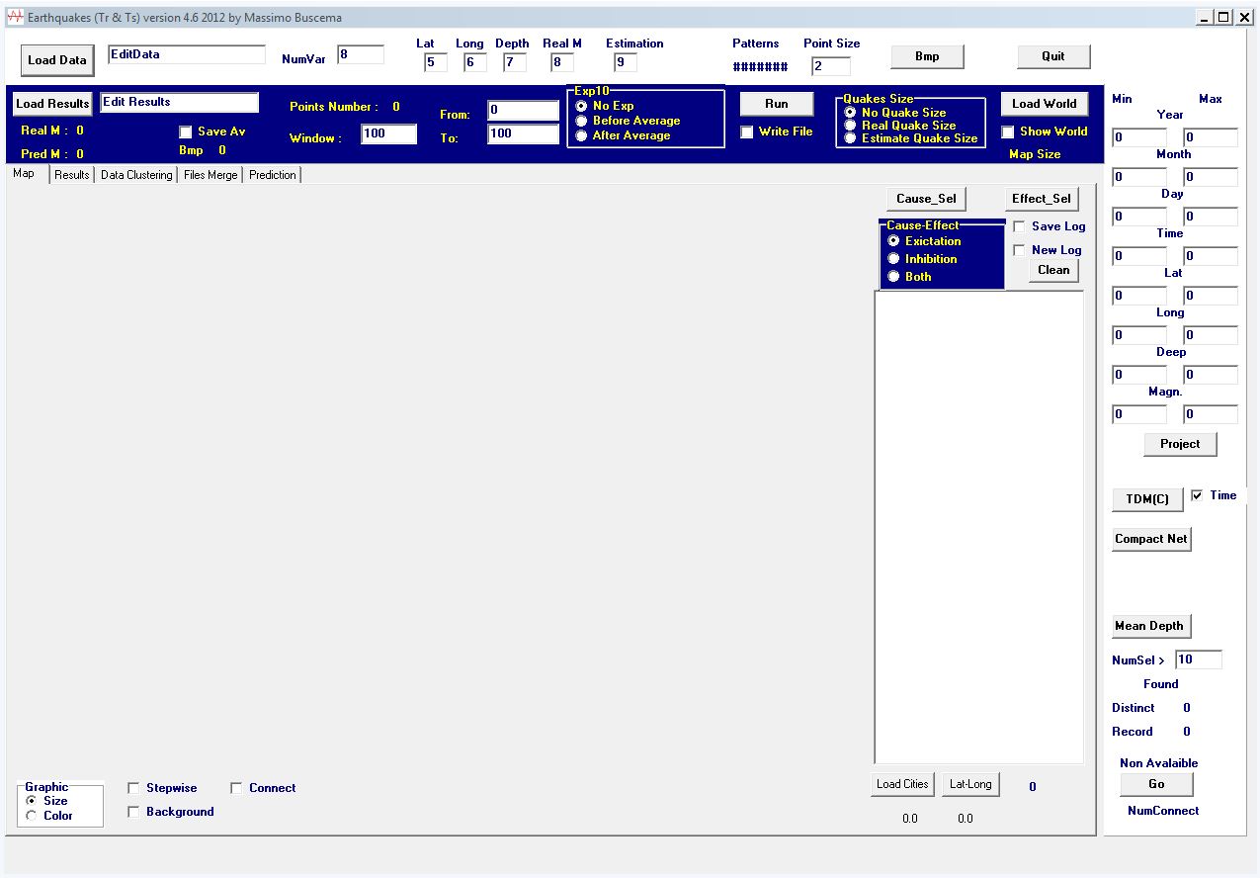Click the cause-effect log list box
1260x878 pixels.
[x=979, y=527]
